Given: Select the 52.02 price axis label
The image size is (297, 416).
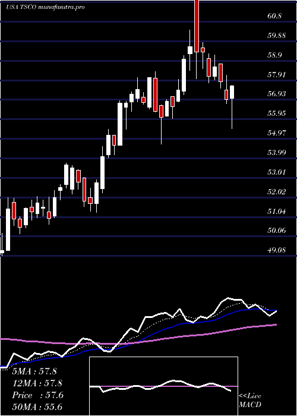Looking at the screenshot, I should (277, 191).
